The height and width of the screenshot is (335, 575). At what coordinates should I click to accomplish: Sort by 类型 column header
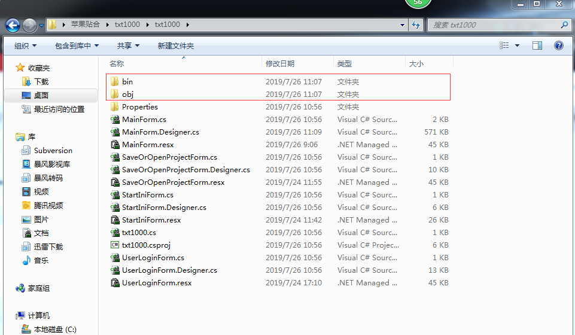click(344, 64)
